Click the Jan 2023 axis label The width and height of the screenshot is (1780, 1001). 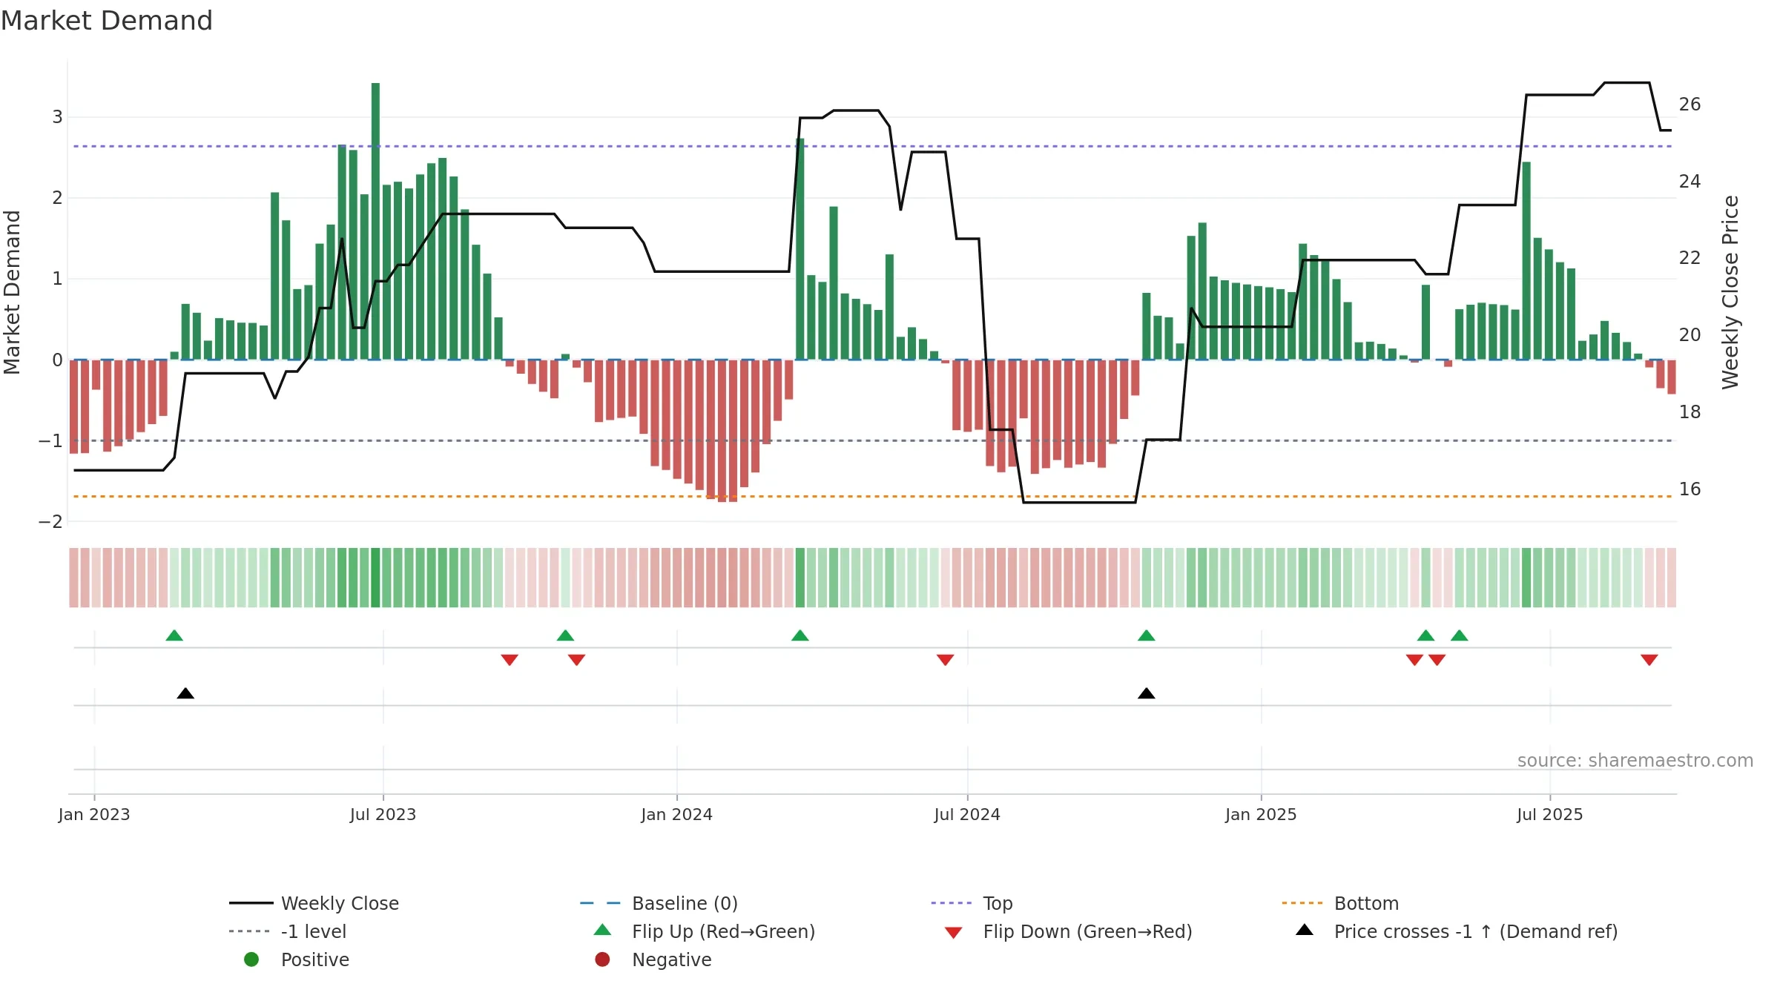tap(94, 814)
